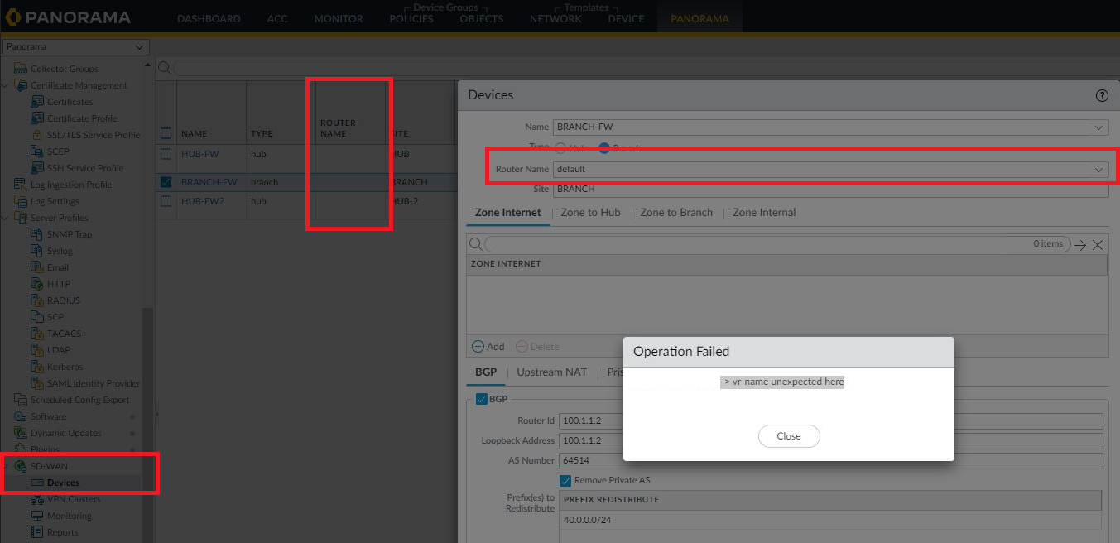
Task: Click the help question mark in Devices dialog
Action: click(x=1102, y=96)
